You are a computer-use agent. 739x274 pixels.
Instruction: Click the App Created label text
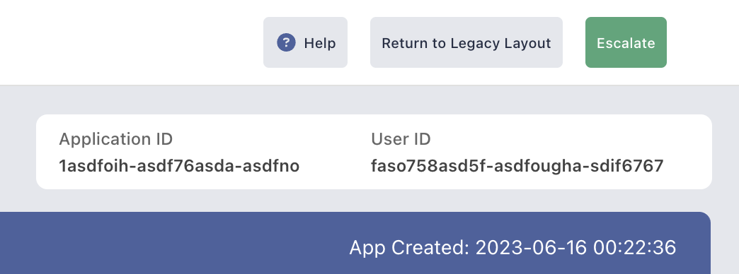pos(409,248)
